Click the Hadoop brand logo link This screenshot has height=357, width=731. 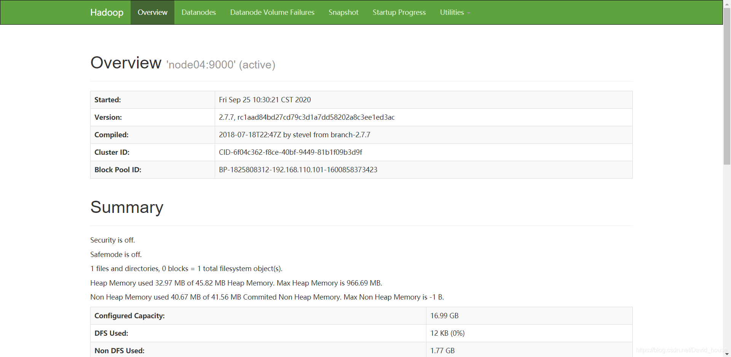(x=107, y=13)
